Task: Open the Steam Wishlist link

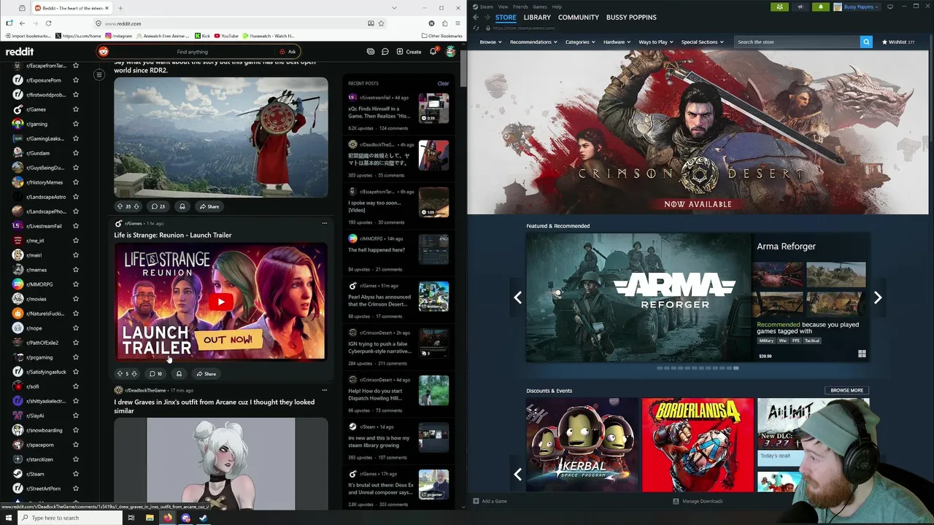Action: [x=898, y=42]
